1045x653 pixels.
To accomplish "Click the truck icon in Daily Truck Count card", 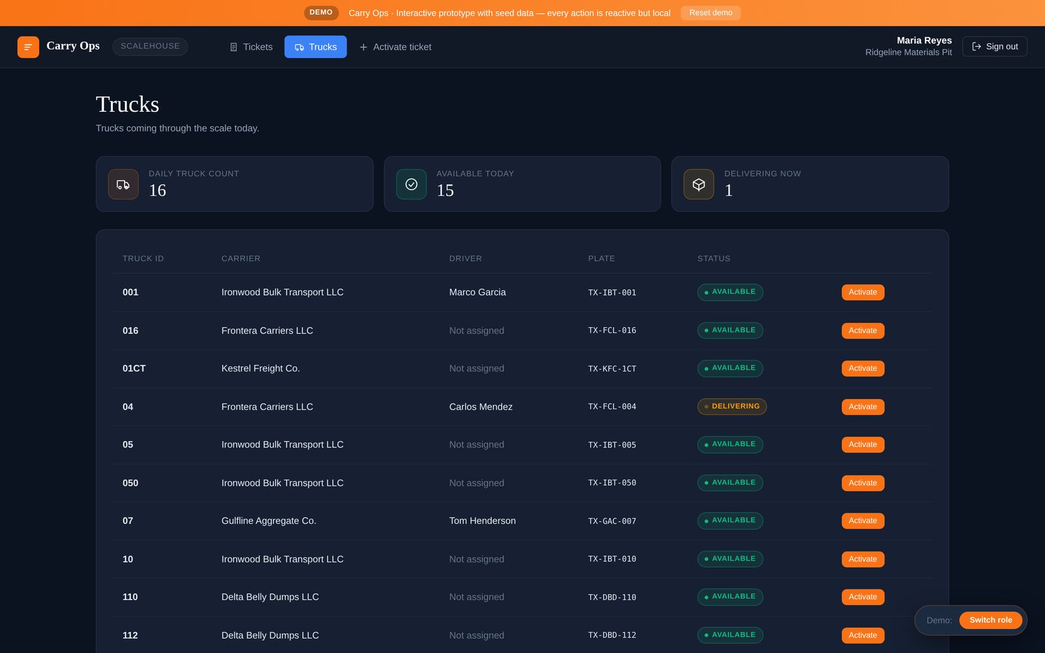I will (x=123, y=184).
